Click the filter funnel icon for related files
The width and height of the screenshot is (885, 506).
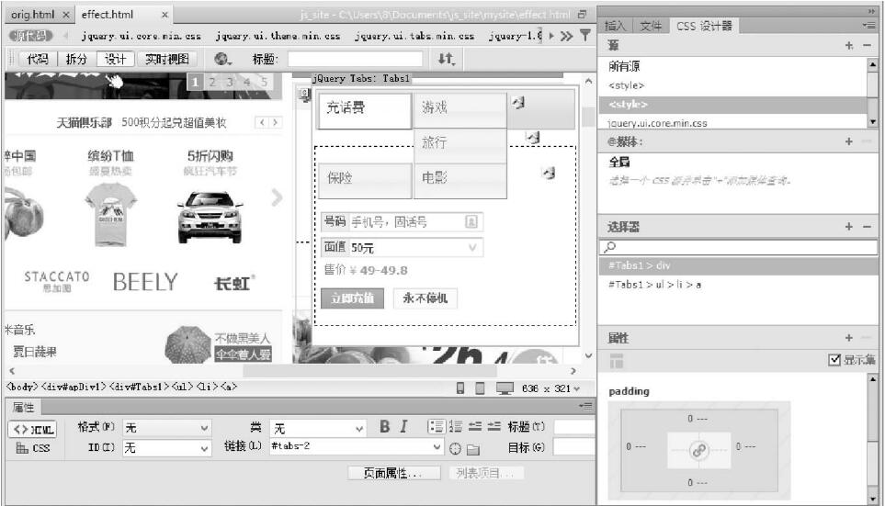coord(584,36)
